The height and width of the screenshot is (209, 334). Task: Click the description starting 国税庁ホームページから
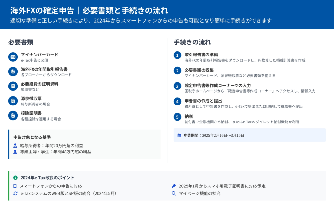click(x=250, y=91)
